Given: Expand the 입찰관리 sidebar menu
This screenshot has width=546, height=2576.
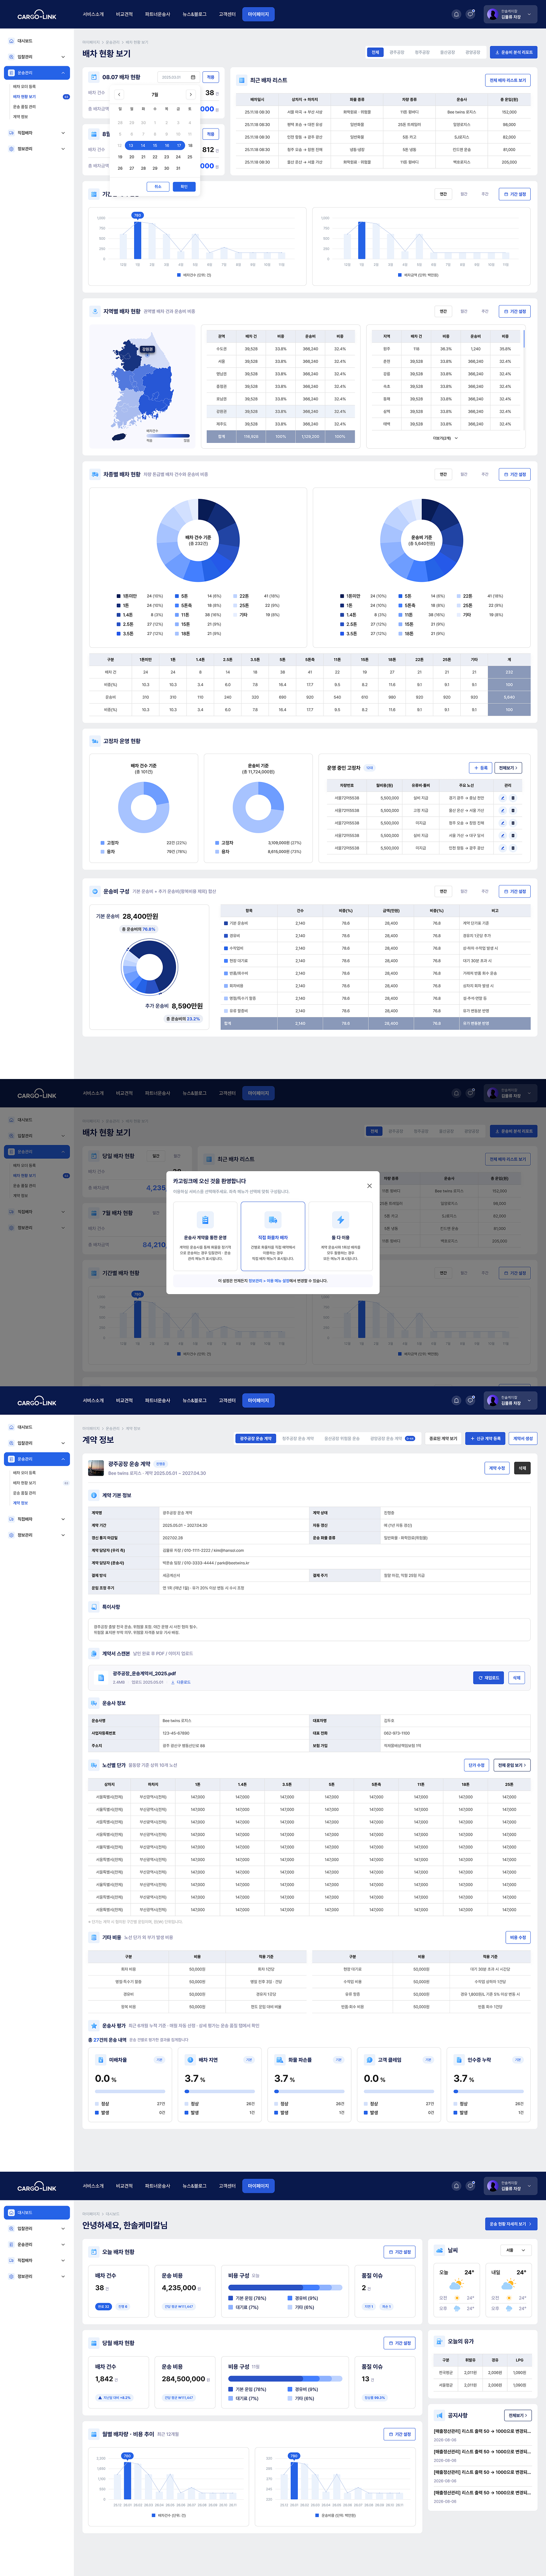Looking at the screenshot, I should [x=37, y=57].
